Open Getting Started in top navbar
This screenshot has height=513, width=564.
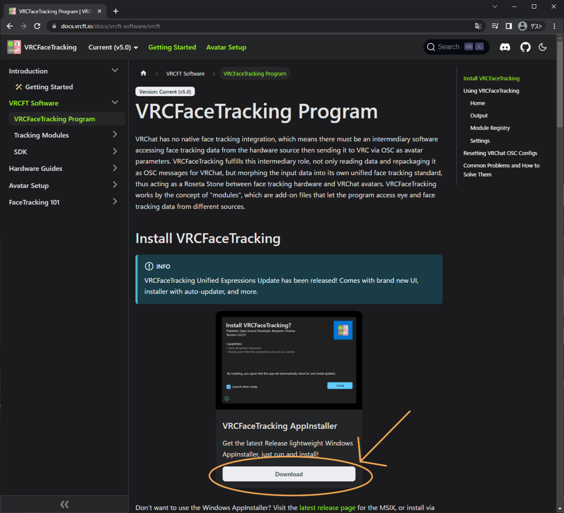coord(172,47)
